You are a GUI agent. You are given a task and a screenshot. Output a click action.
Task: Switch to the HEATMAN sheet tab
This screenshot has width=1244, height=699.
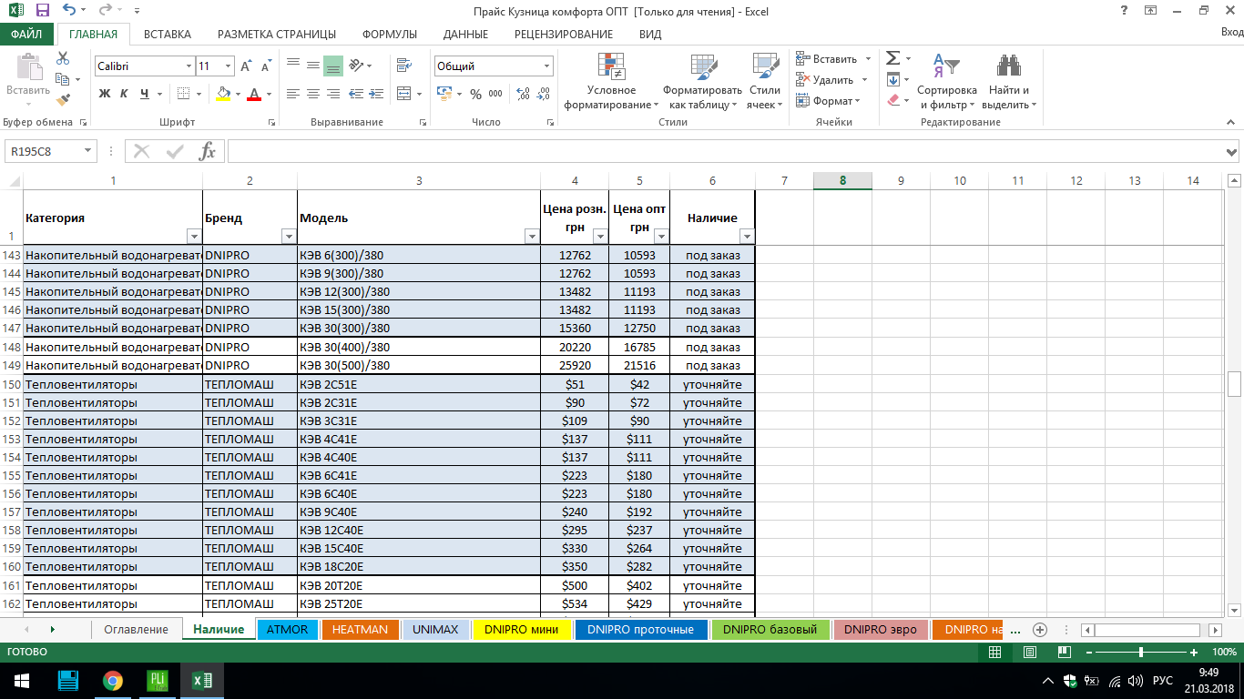tap(360, 630)
